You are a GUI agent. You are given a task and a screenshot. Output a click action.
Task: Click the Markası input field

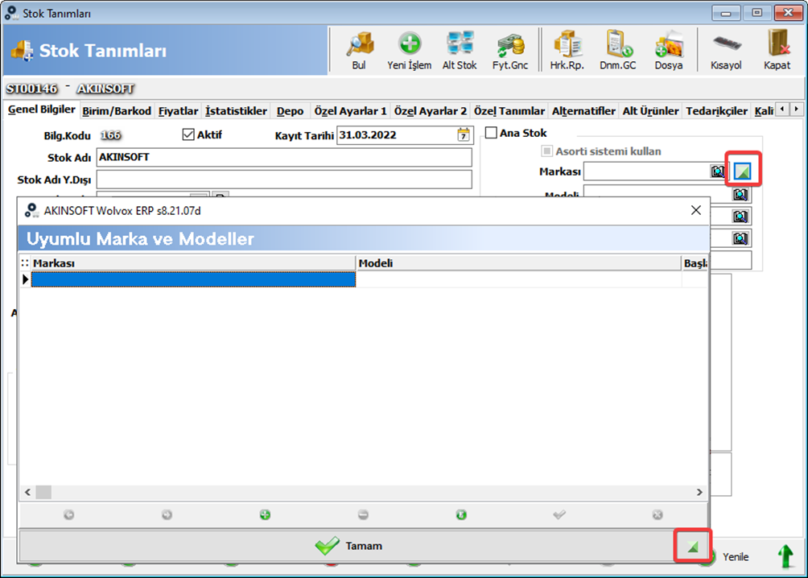point(647,171)
